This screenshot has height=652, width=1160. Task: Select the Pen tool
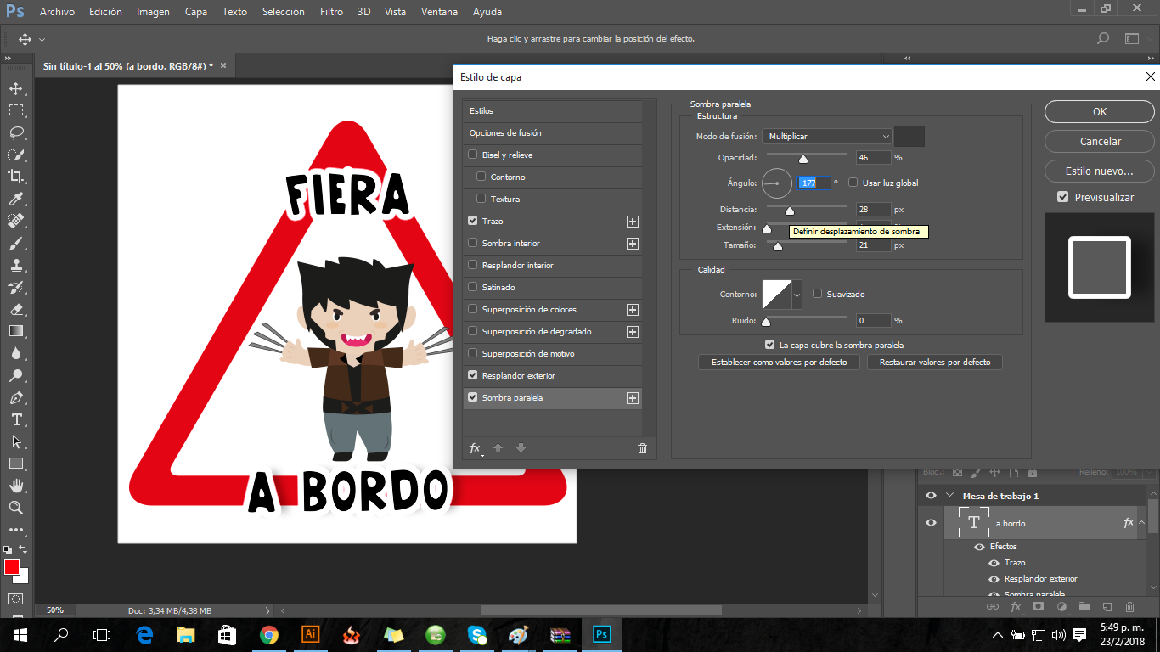pyautogui.click(x=15, y=397)
